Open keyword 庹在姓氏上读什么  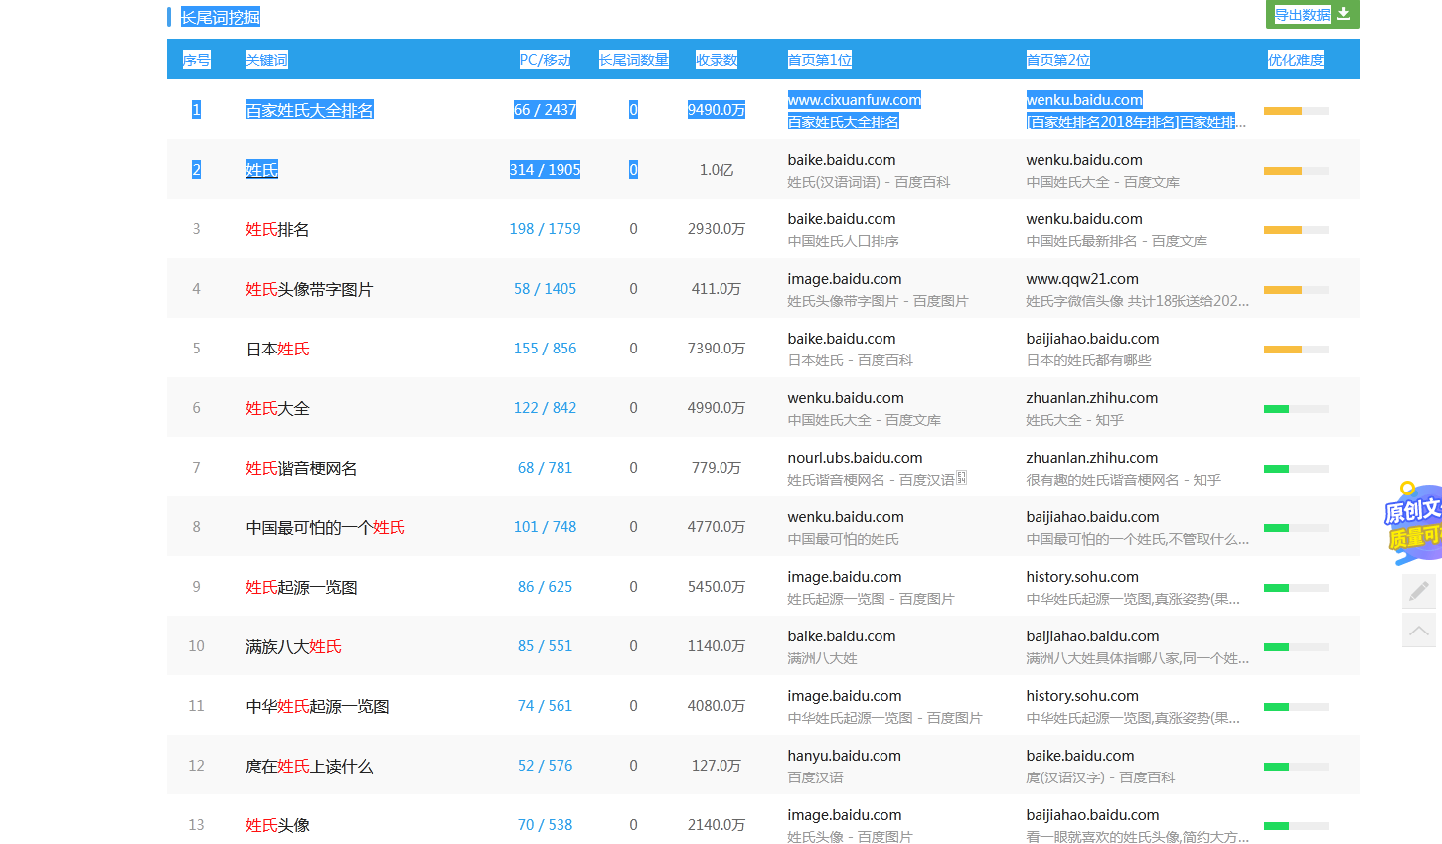pyautogui.click(x=309, y=766)
